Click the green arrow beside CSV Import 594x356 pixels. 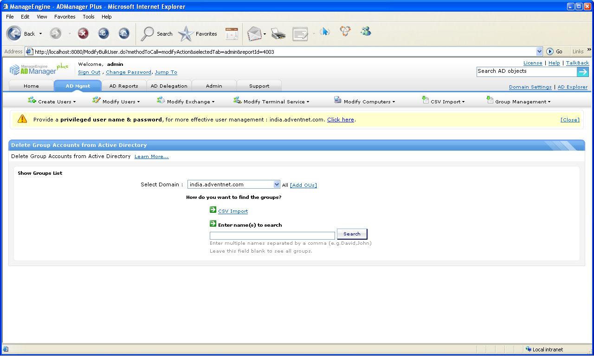click(x=213, y=210)
